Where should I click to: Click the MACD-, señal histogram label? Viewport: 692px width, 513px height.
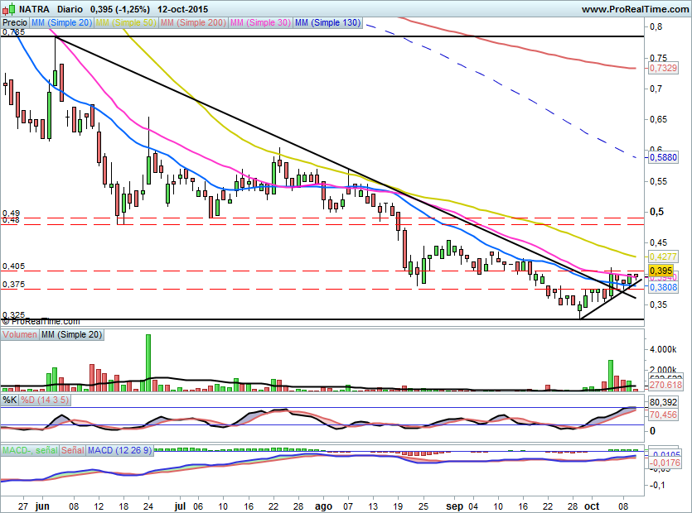28,450
